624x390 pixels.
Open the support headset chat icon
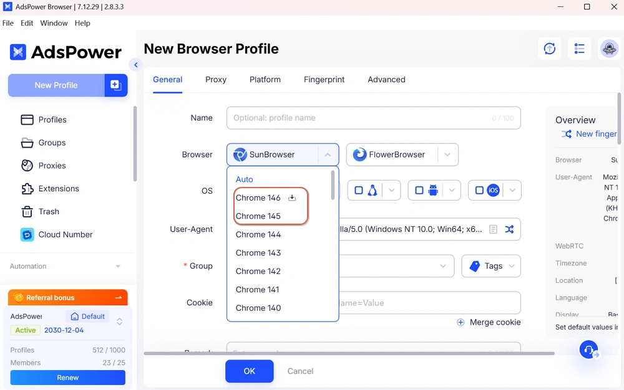tap(588, 350)
